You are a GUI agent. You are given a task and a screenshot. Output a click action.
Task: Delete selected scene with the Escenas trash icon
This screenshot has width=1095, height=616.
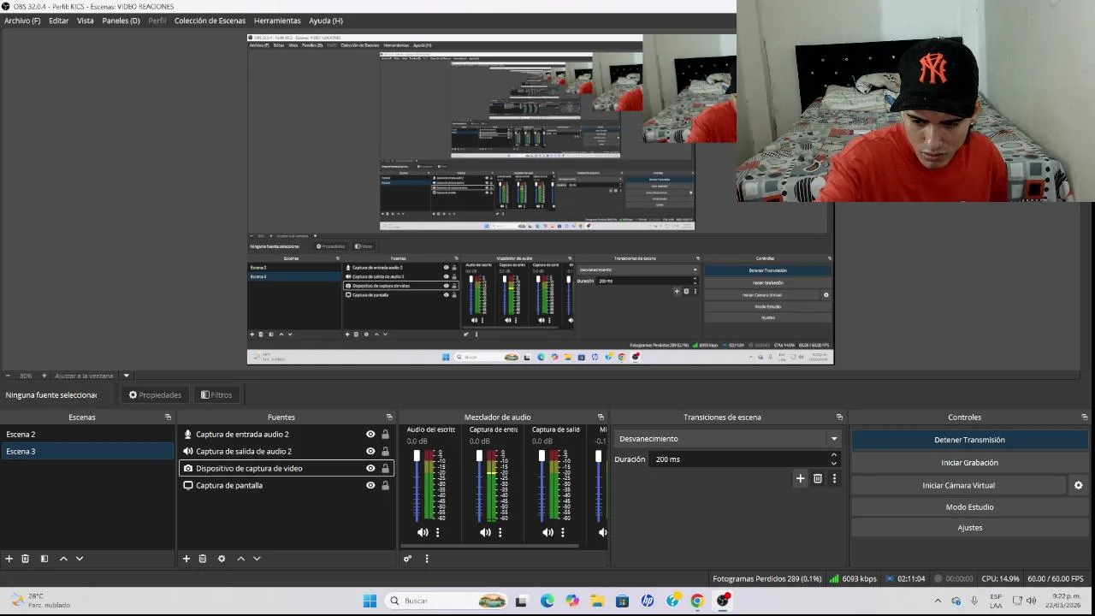(26, 559)
